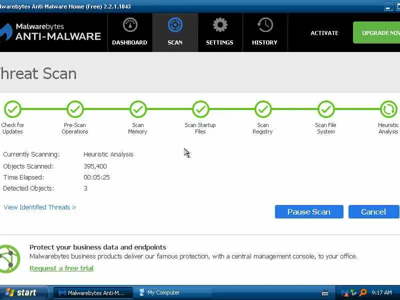Click the Scan Registry checkmark step
Image resolution: width=400 pixels, height=300 pixels.
(x=263, y=109)
